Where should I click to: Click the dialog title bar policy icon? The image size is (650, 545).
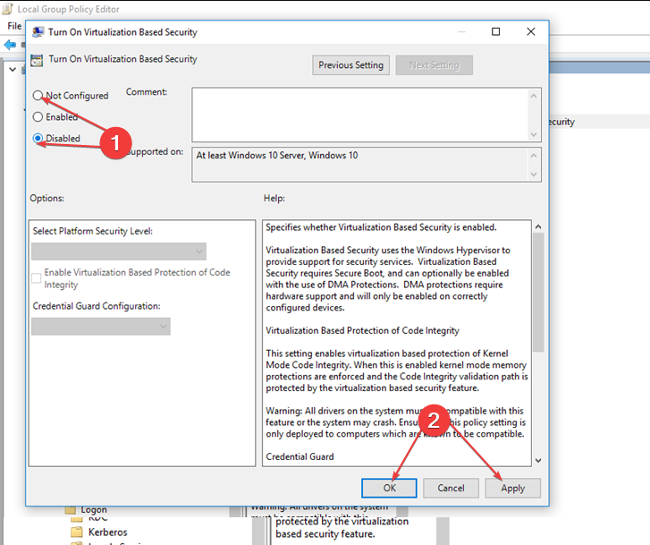coord(38,32)
